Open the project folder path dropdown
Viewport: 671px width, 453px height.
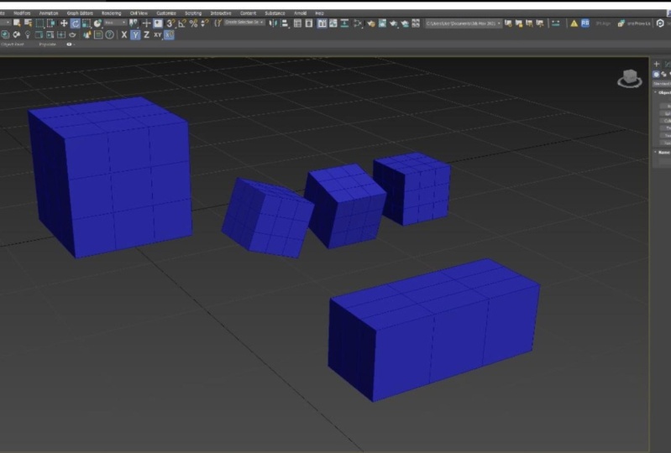tap(463, 23)
